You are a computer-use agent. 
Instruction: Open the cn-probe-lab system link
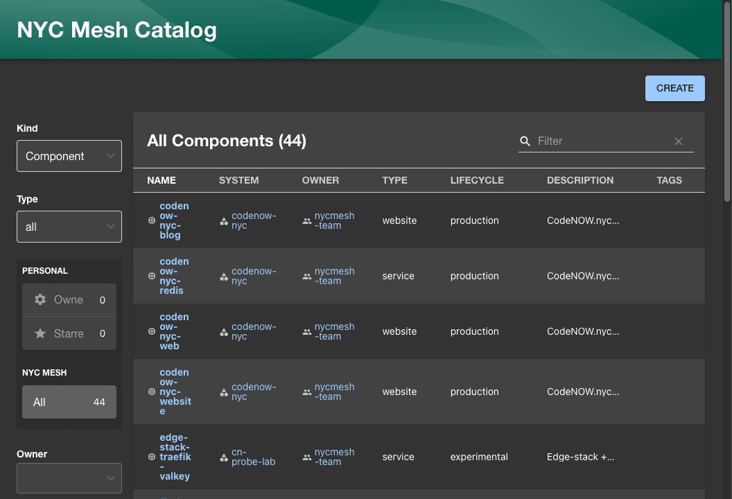tap(254, 457)
